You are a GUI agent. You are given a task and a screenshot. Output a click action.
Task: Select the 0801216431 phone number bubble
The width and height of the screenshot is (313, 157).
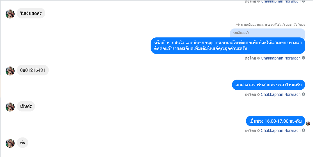[x=33, y=70]
